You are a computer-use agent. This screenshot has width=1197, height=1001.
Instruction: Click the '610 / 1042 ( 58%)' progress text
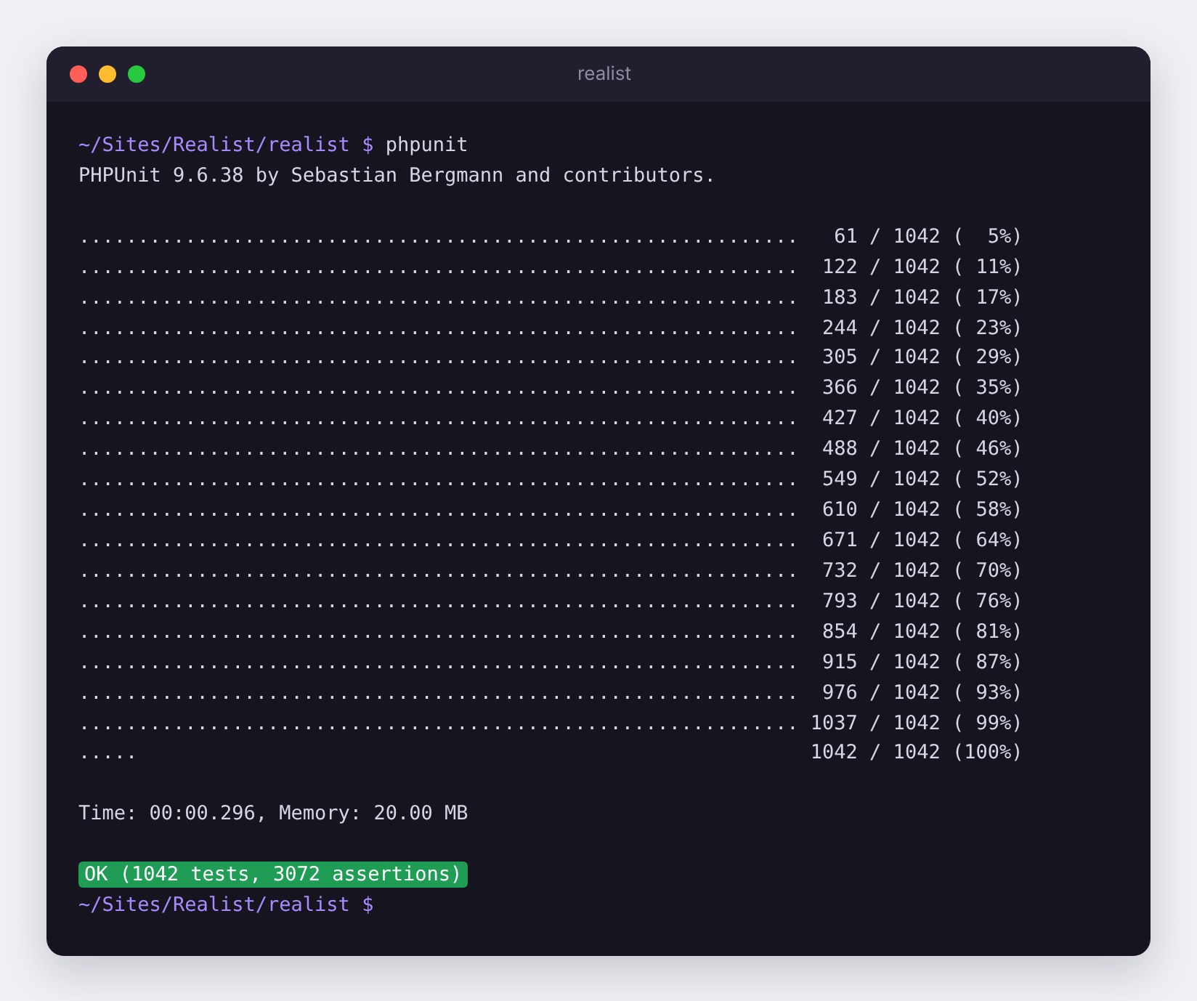click(922, 509)
